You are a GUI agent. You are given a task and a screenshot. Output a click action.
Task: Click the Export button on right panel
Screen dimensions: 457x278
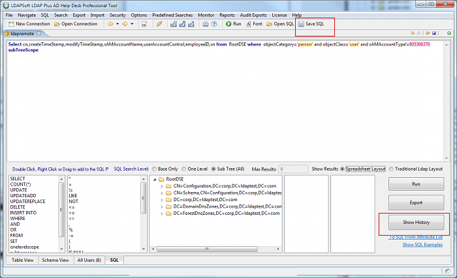coord(416,202)
